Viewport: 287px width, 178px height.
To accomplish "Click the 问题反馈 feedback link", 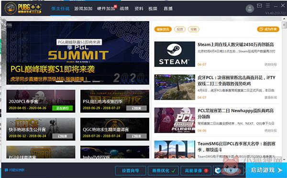I will 17,170.
